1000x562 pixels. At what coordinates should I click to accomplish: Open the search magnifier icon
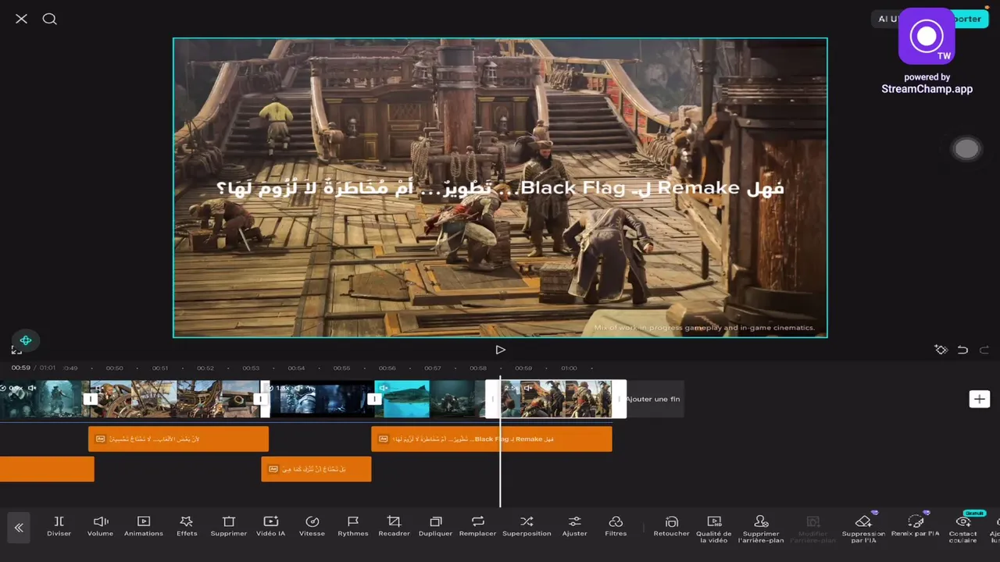pos(49,19)
